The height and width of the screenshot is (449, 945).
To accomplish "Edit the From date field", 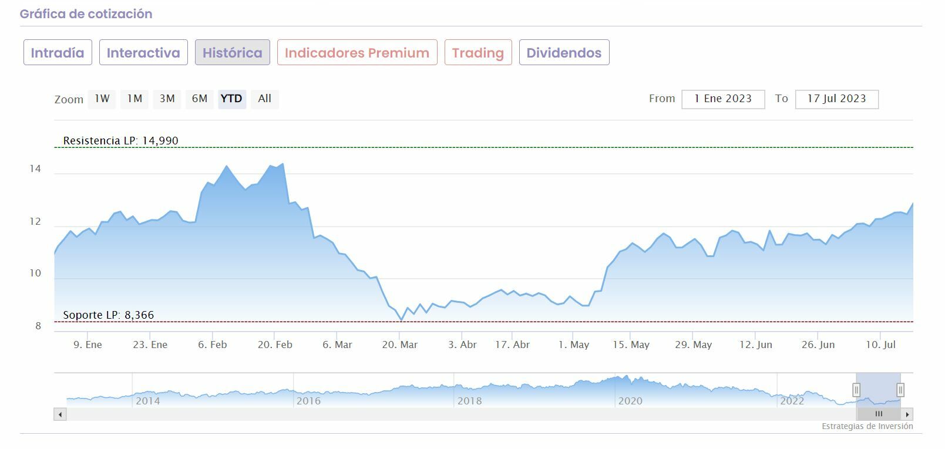I will tap(723, 99).
